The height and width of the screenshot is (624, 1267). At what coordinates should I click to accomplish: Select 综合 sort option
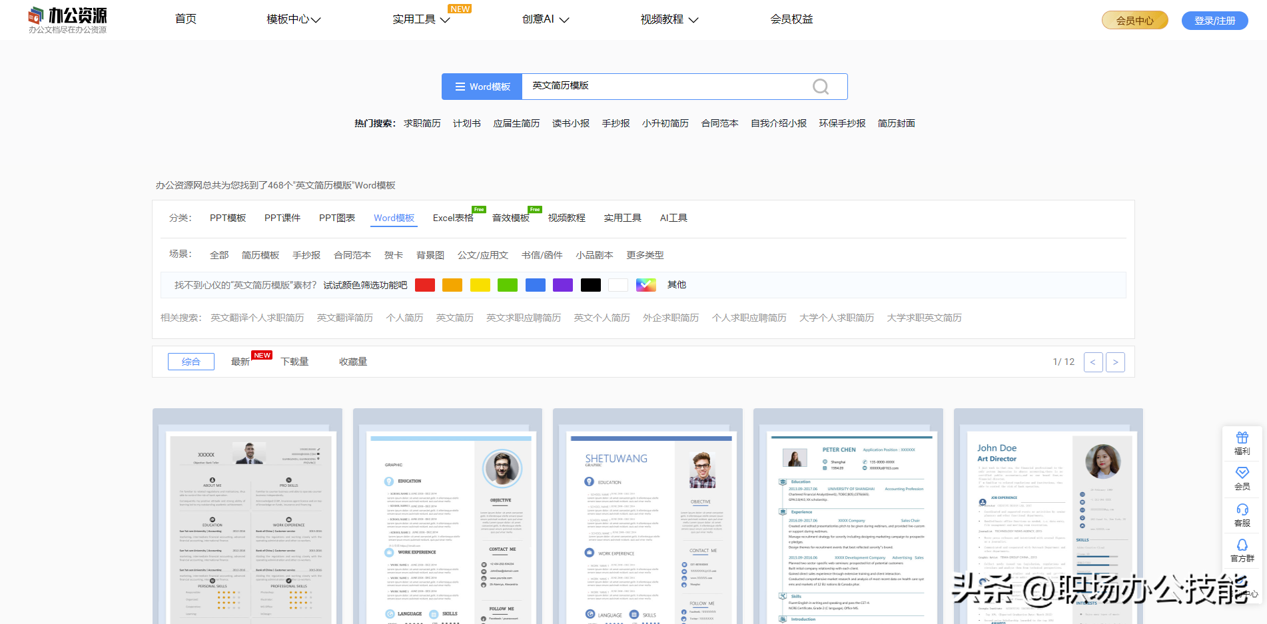click(x=191, y=362)
